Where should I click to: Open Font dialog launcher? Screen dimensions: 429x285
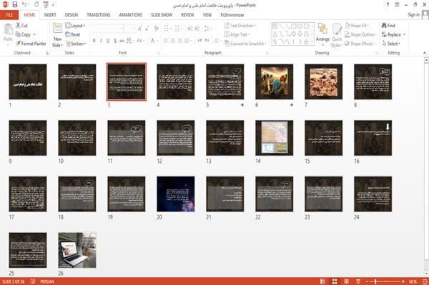tap(159, 53)
